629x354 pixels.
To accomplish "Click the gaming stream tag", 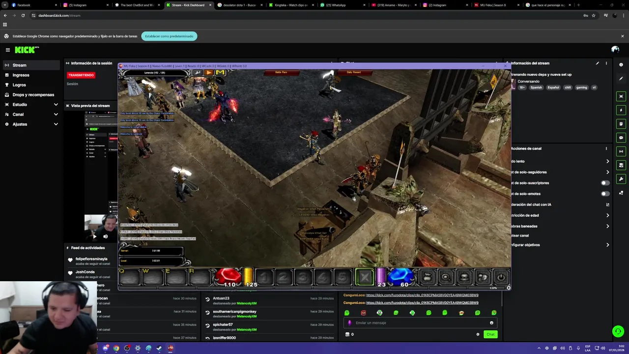I will tap(582, 88).
